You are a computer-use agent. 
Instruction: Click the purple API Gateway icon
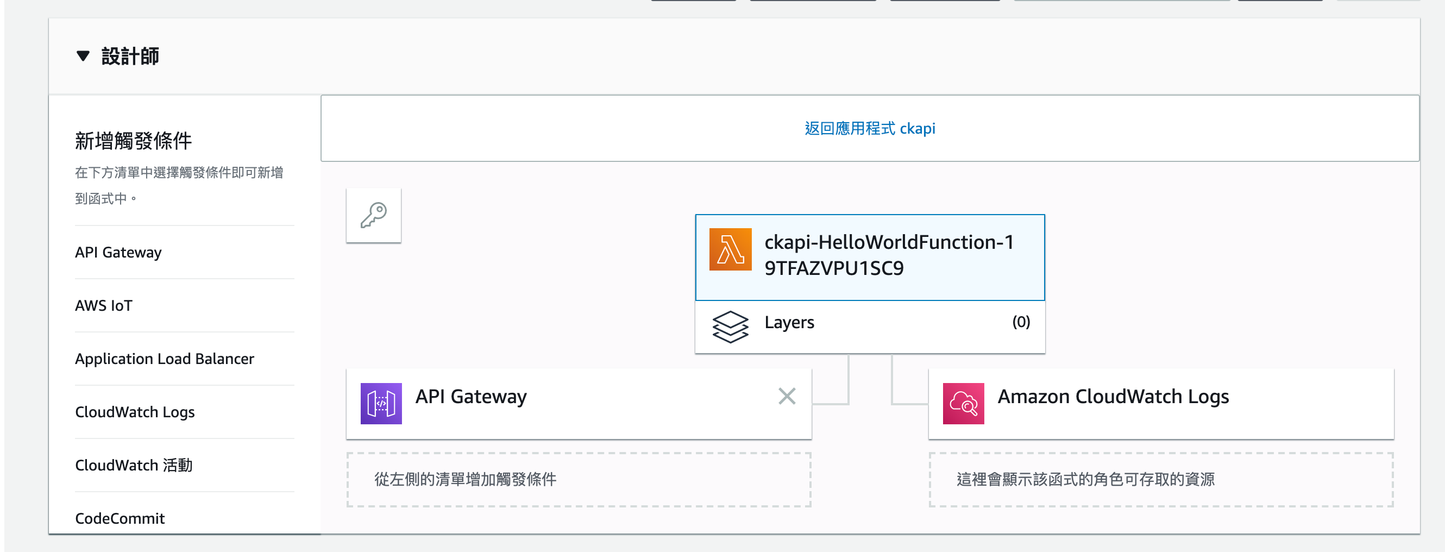point(381,403)
